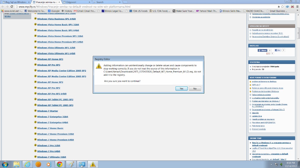Open the www.kvikli.net bookmark
This screenshot has width=300, height=168.
pyautogui.click(x=12, y=11)
